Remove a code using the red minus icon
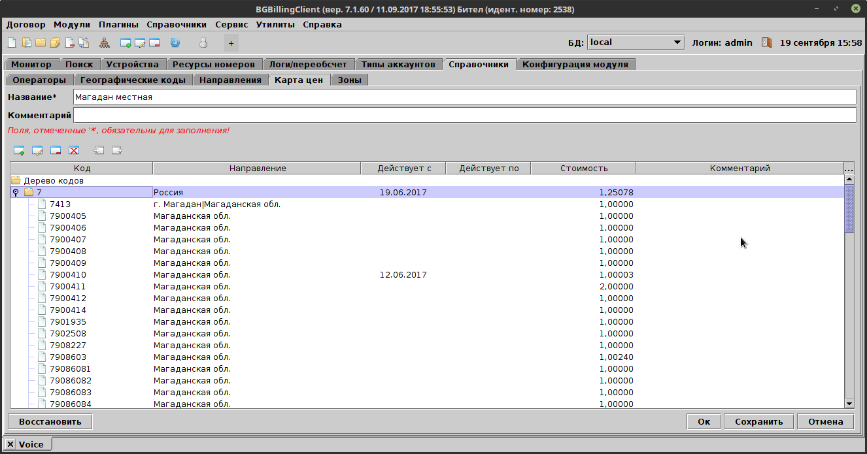This screenshot has width=867, height=454. pos(55,150)
